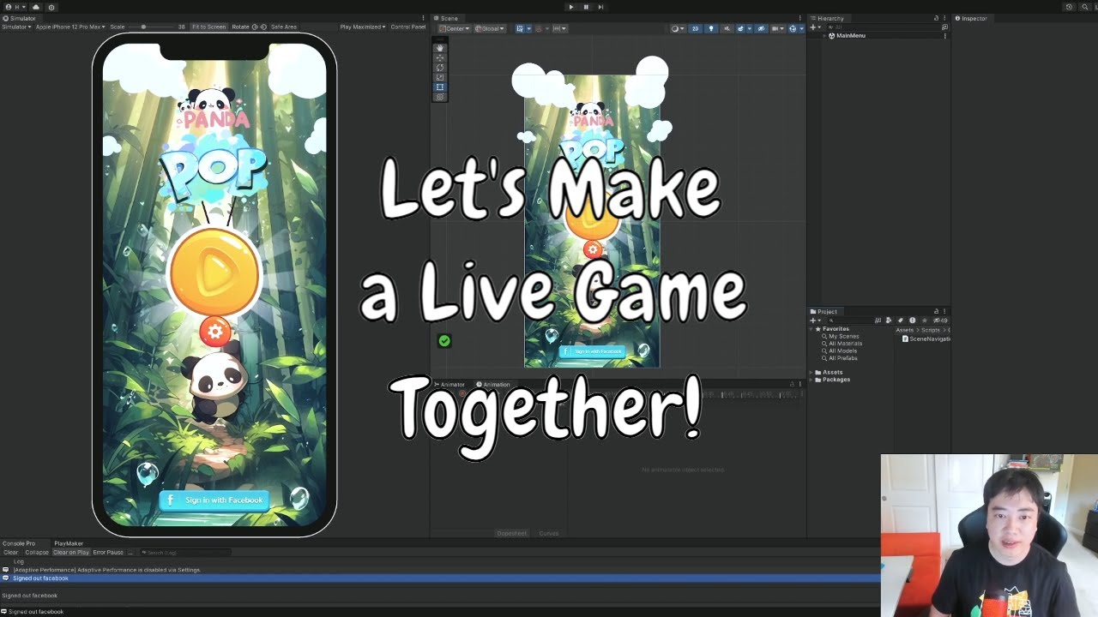Adjust the Simulator Scale slider

coord(149,27)
